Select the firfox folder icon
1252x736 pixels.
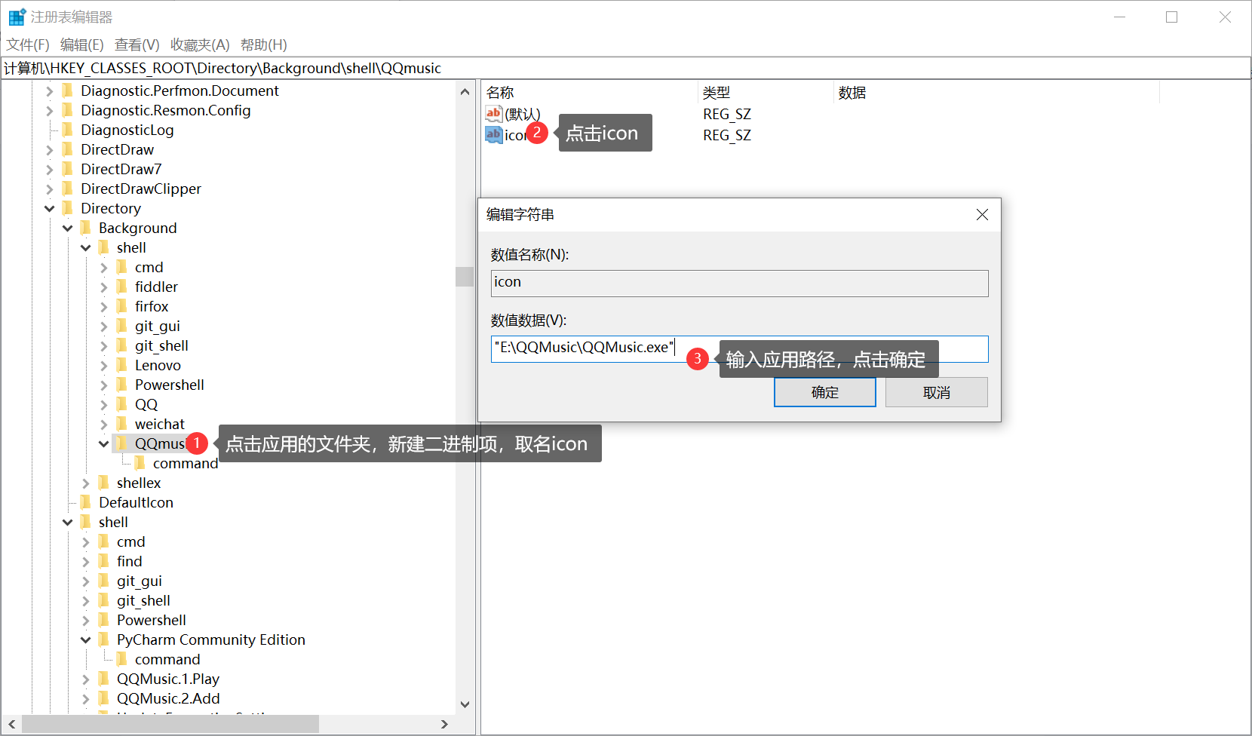(121, 306)
